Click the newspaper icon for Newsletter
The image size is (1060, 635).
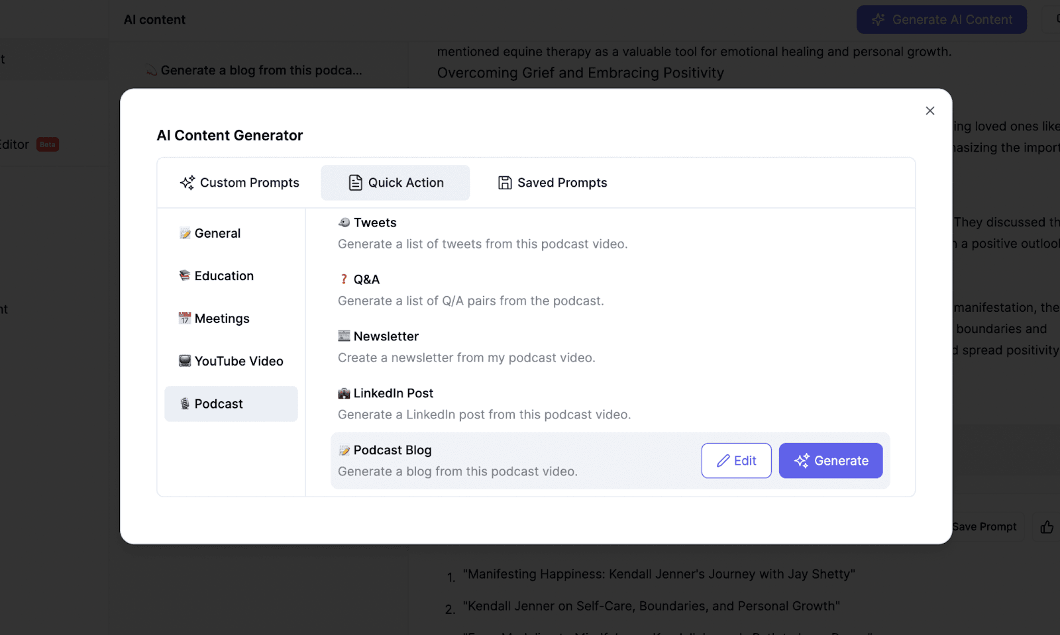(344, 336)
